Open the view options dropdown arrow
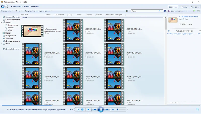This screenshot has width=201, height=114. coord(130,11)
